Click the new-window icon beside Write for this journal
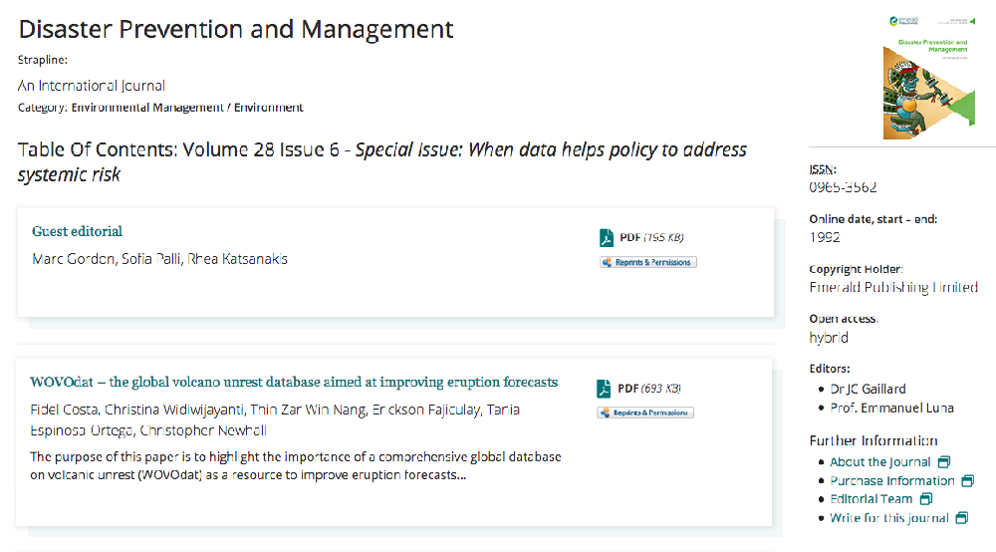996x552 pixels. 961,518
